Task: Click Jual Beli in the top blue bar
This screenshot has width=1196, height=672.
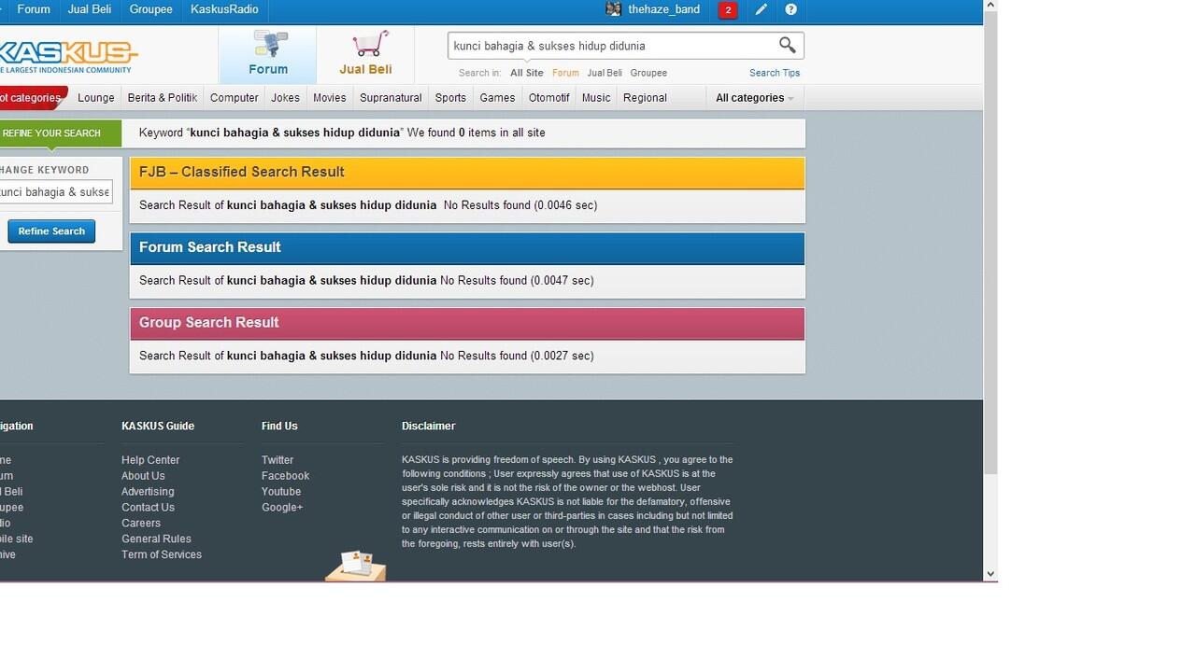Action: tap(90, 9)
